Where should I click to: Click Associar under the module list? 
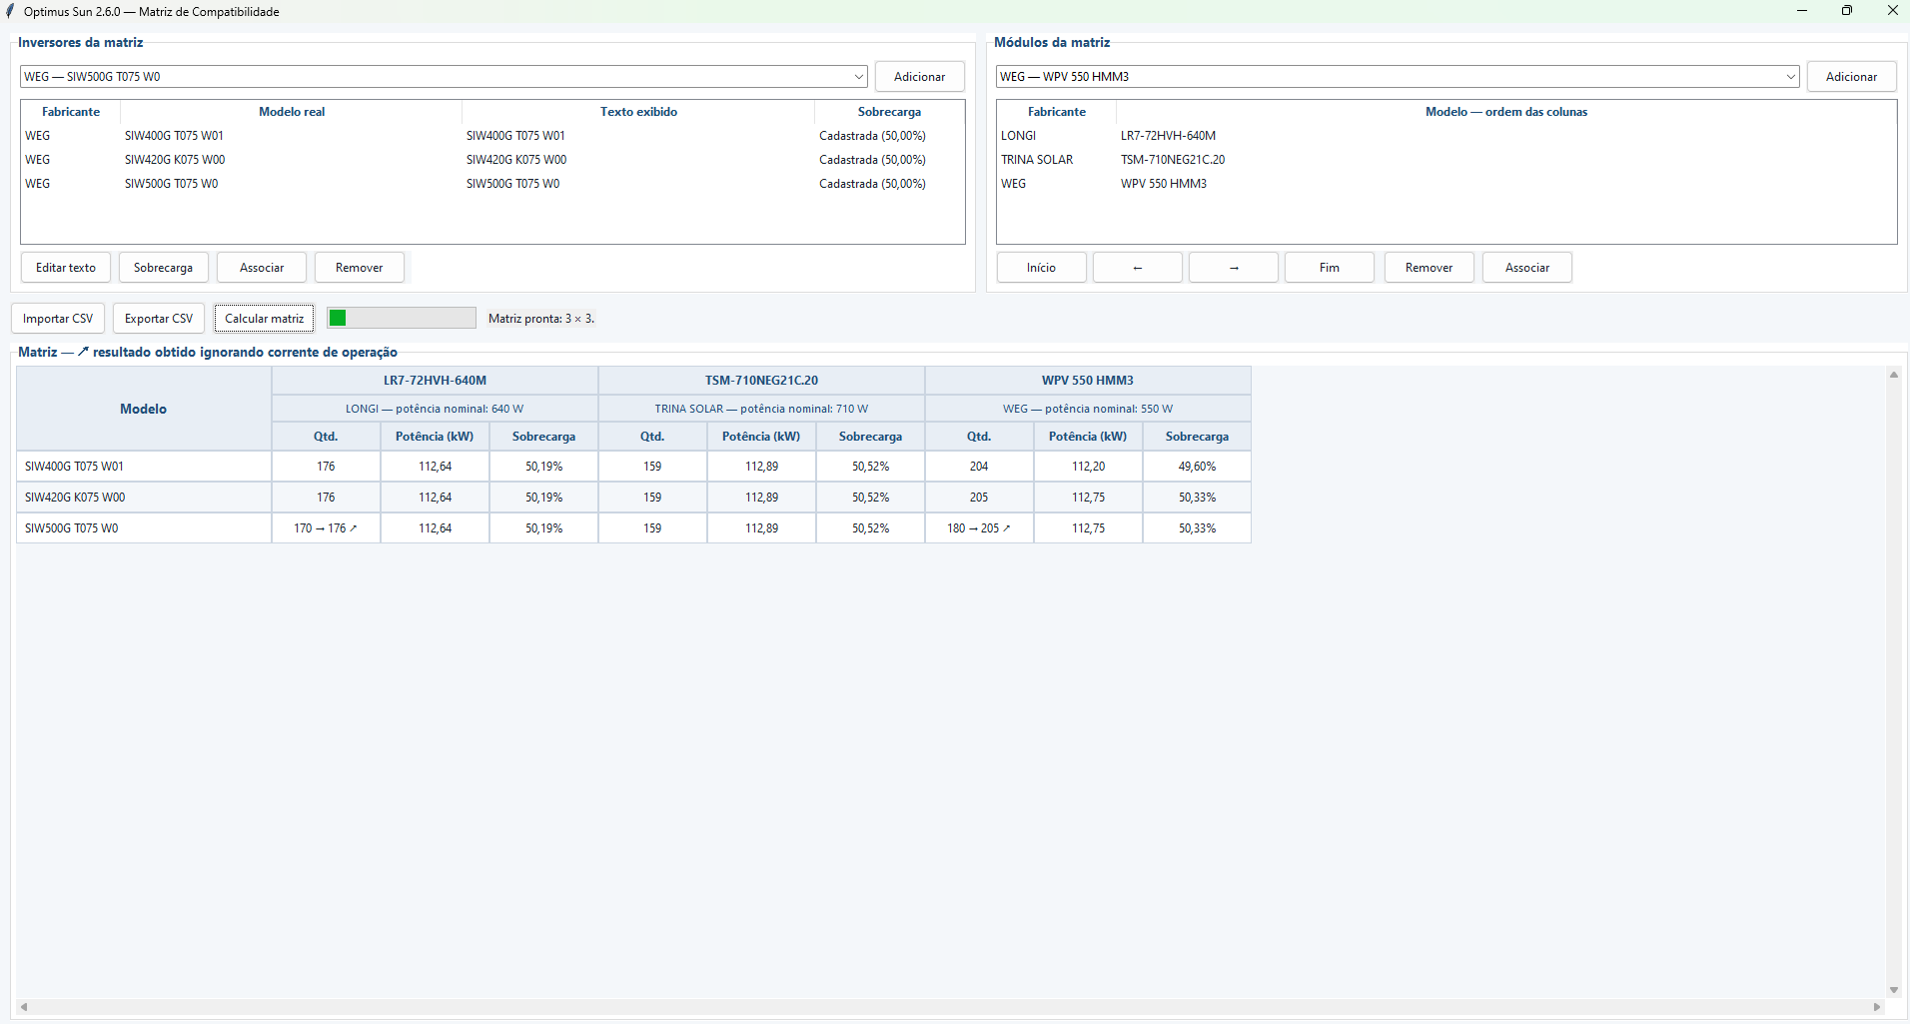1526,268
